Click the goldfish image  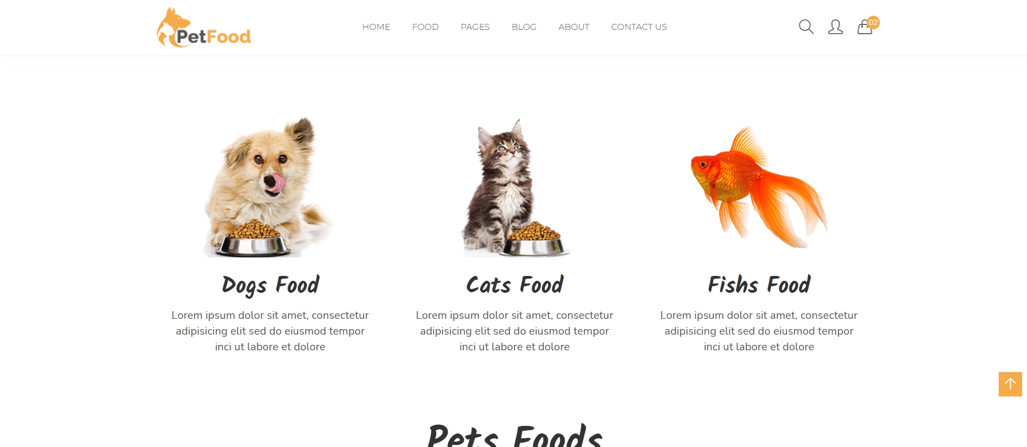[759, 187]
